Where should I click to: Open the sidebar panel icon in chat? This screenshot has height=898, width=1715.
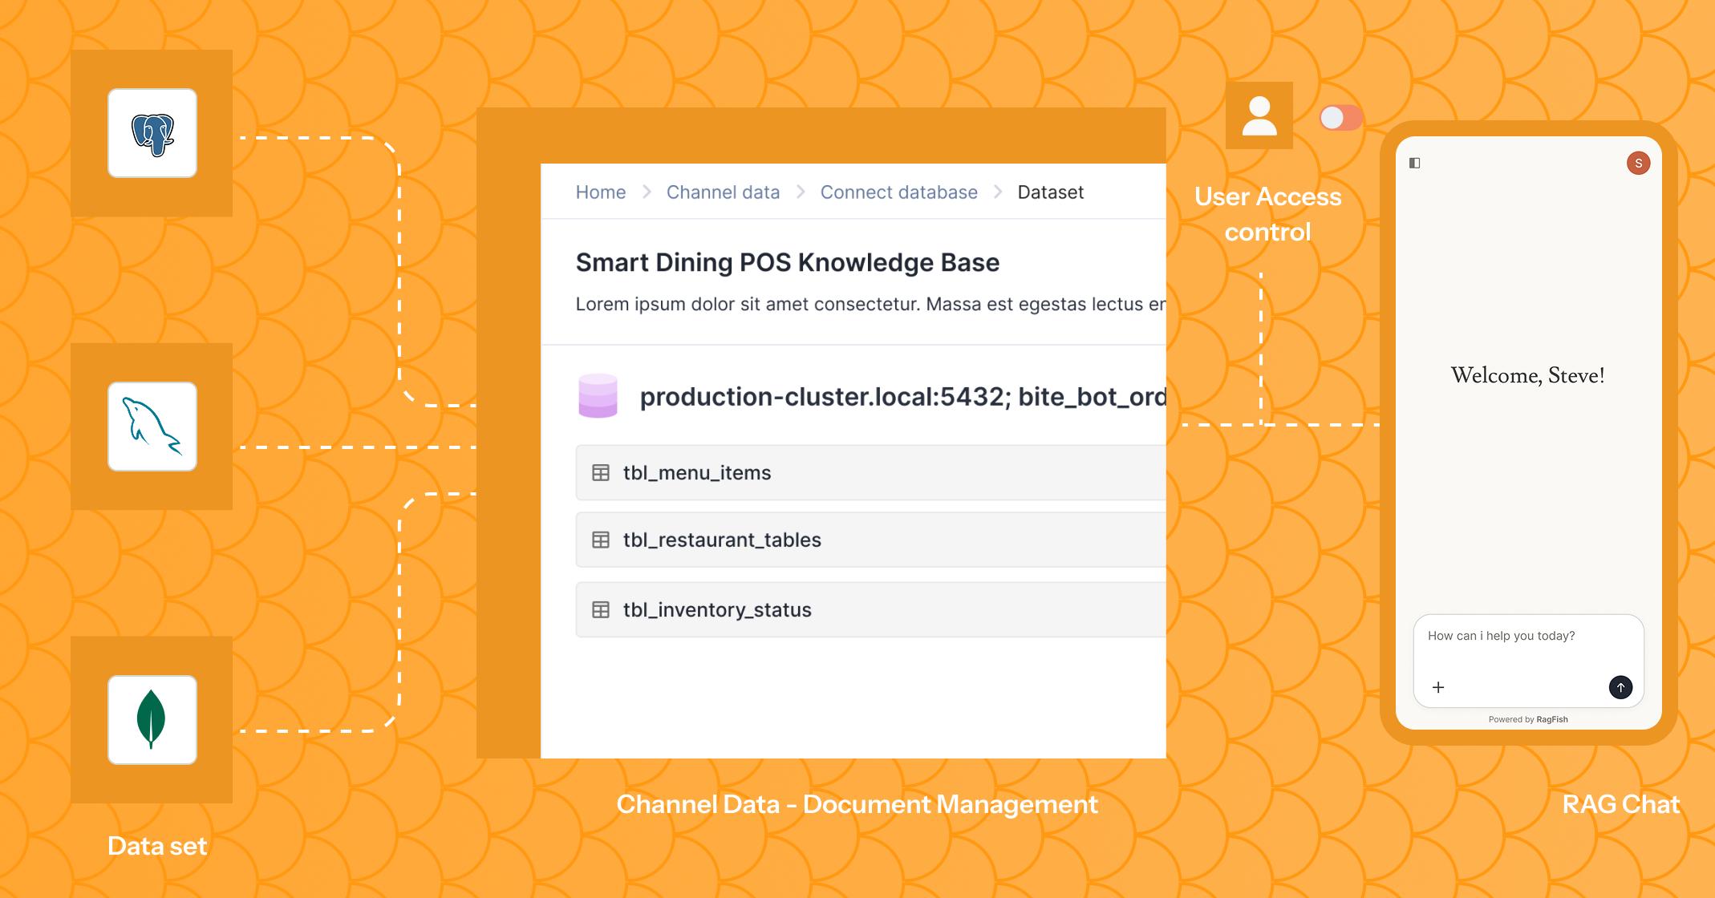coord(1415,163)
